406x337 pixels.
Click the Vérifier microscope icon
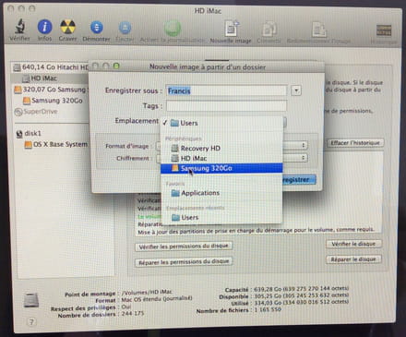tap(20, 27)
